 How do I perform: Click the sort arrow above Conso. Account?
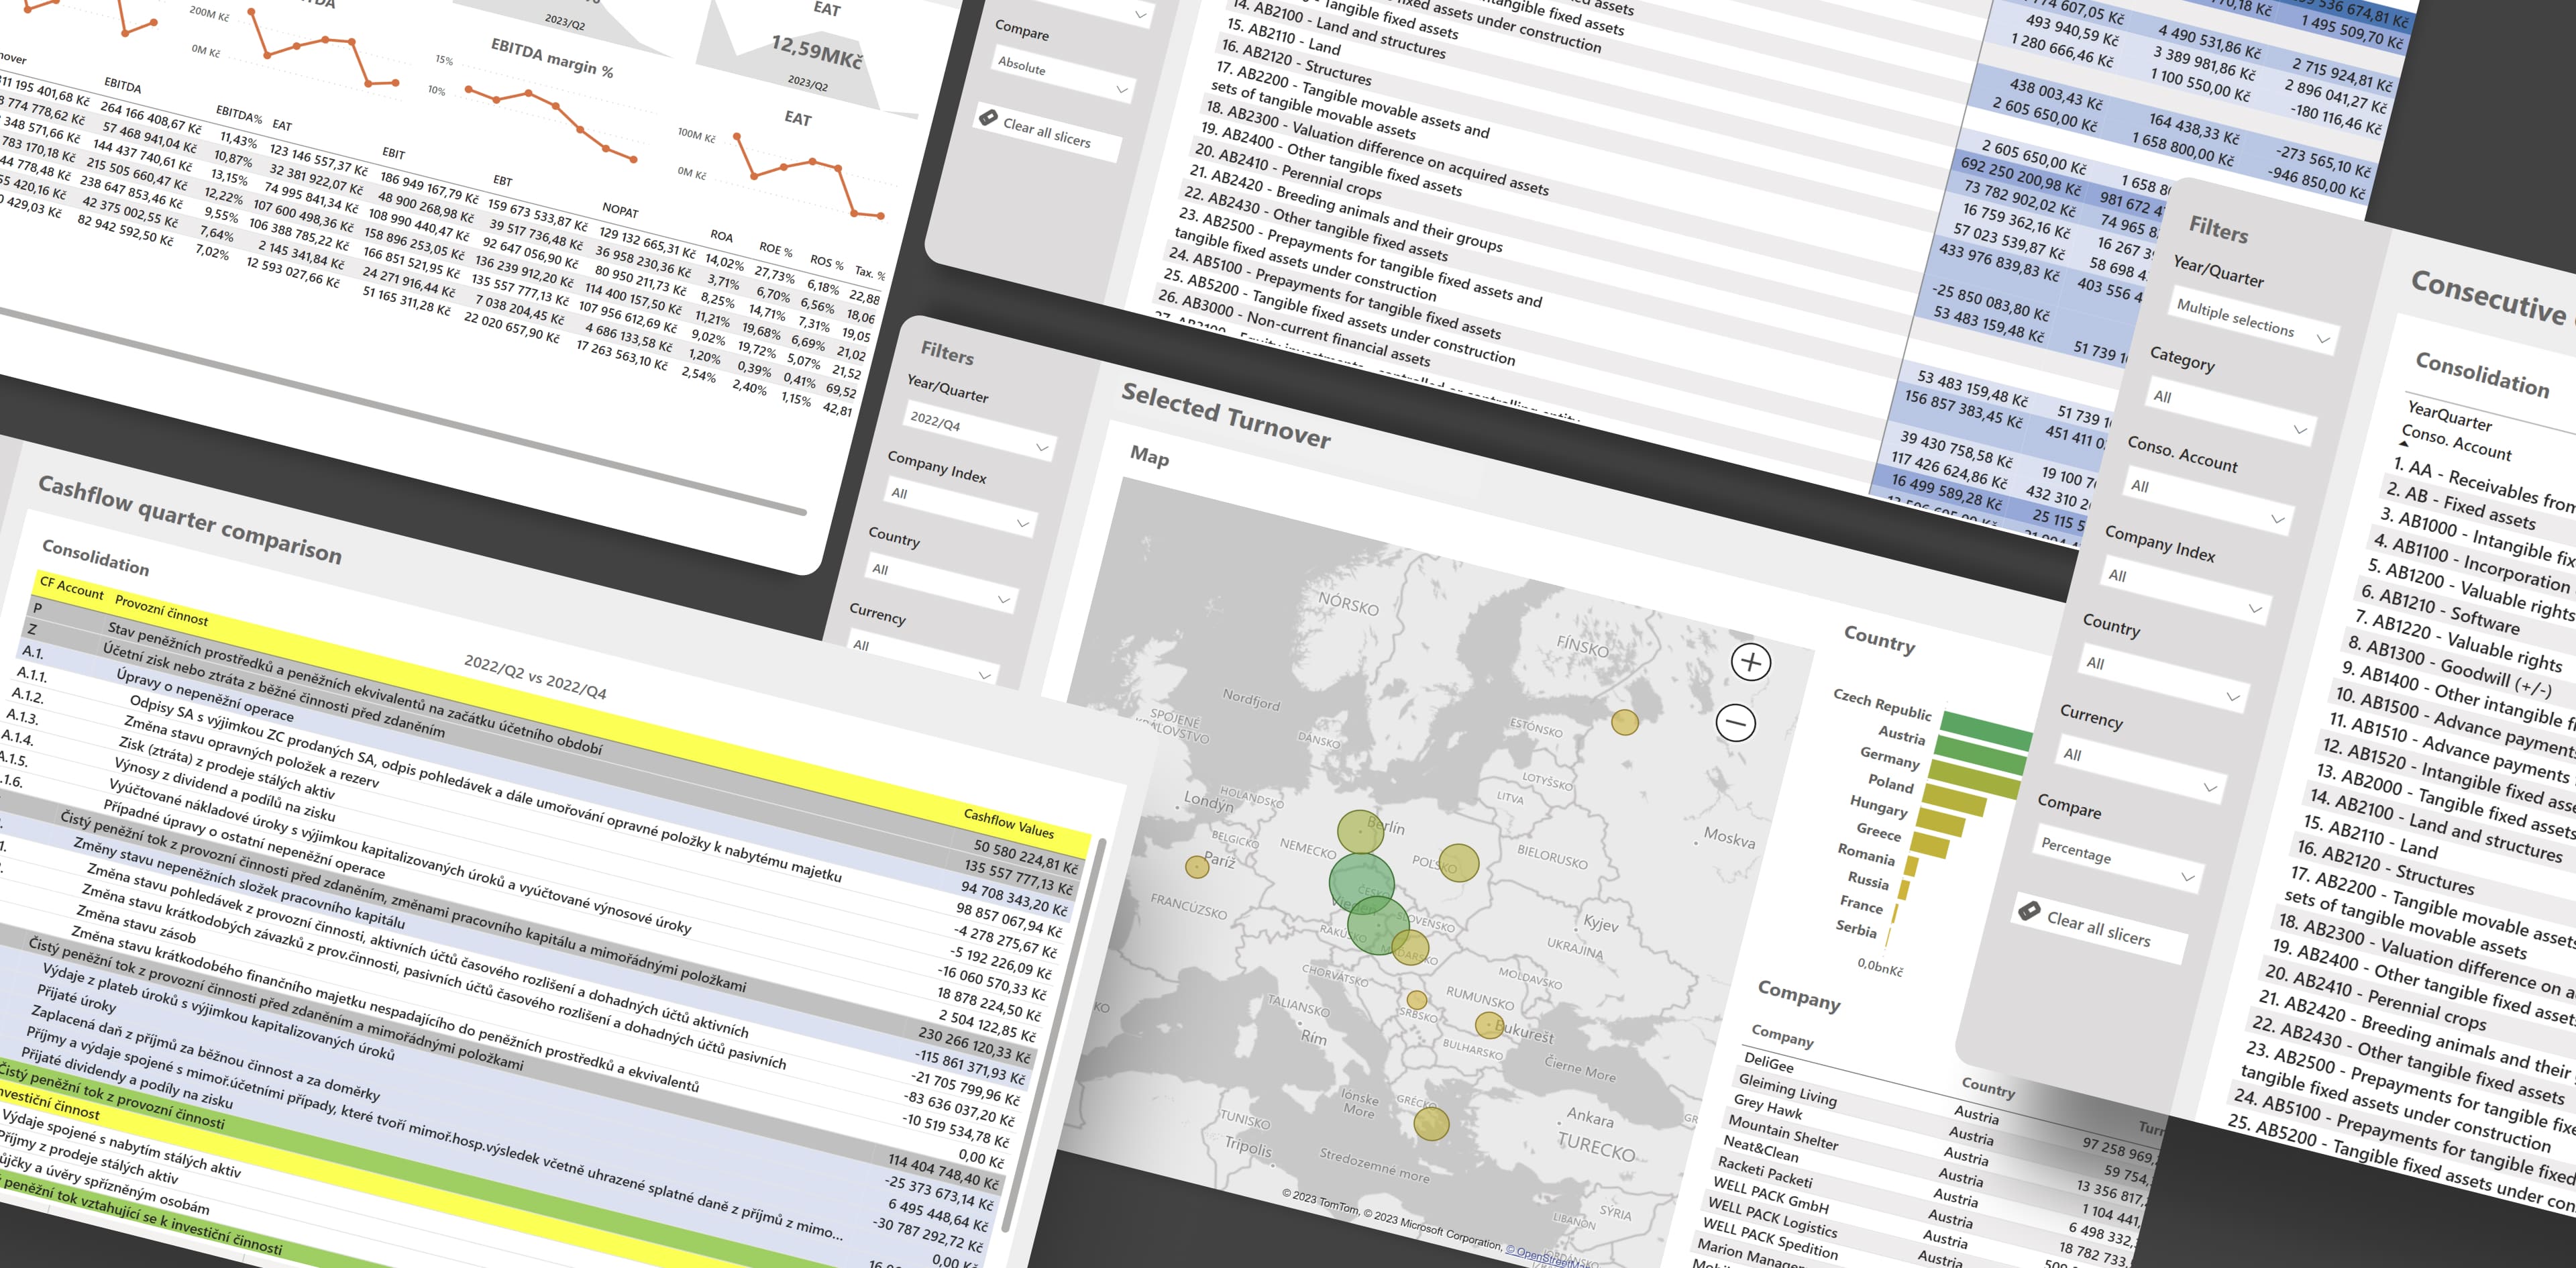pos(2404,443)
